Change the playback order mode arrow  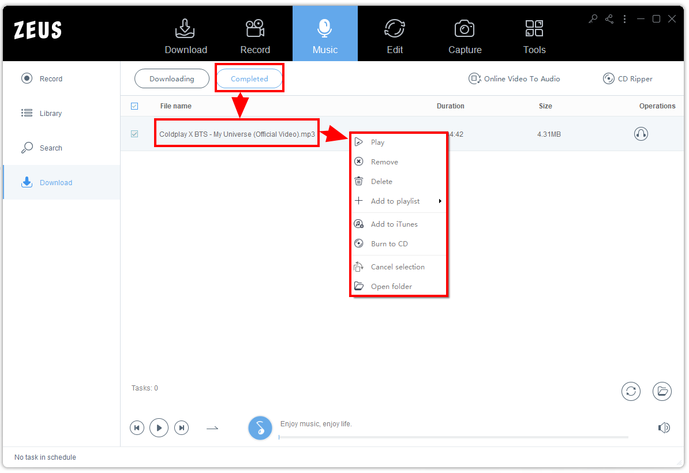point(212,428)
